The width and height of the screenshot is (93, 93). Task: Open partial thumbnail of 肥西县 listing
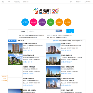coord(15,91)
